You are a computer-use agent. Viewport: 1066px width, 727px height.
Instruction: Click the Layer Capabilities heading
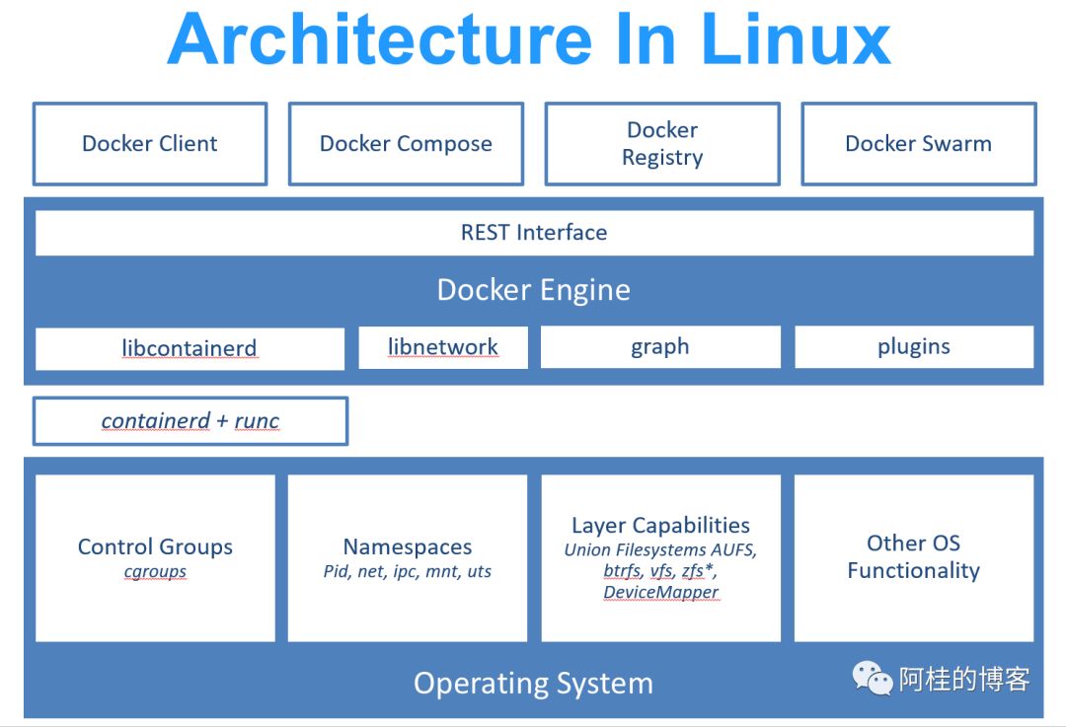click(660, 525)
